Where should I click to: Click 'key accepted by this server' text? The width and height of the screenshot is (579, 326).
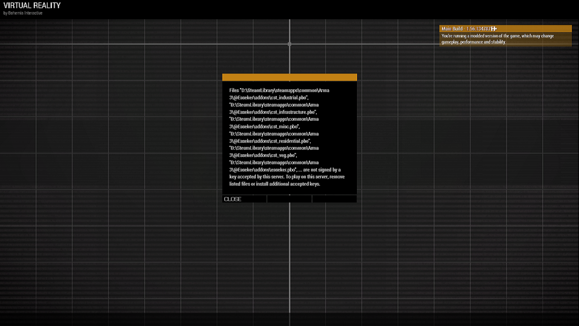[x=256, y=177]
